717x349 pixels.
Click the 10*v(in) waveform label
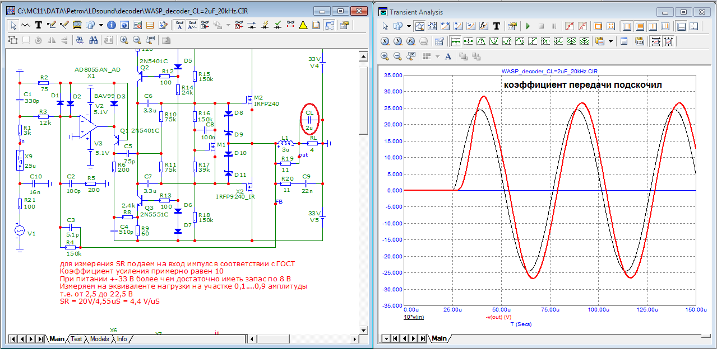(x=414, y=318)
